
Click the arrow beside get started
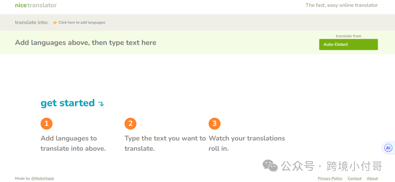pos(101,104)
